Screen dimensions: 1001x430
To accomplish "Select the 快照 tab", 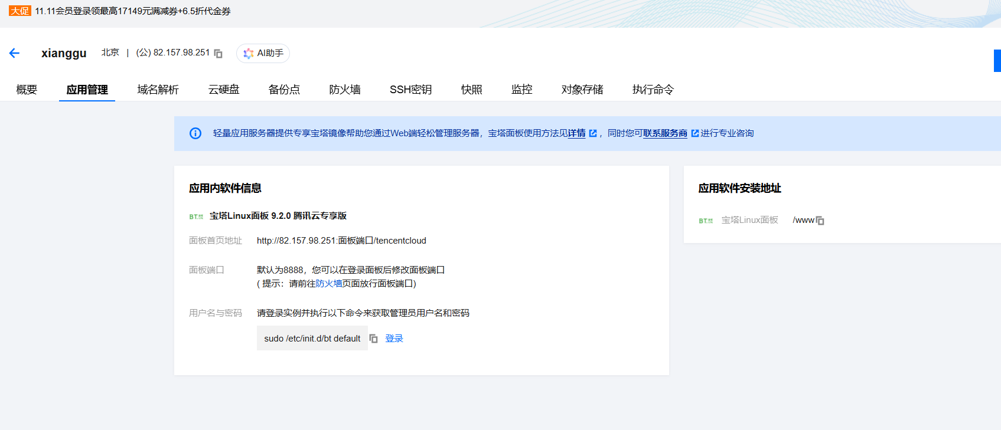I will click(472, 90).
